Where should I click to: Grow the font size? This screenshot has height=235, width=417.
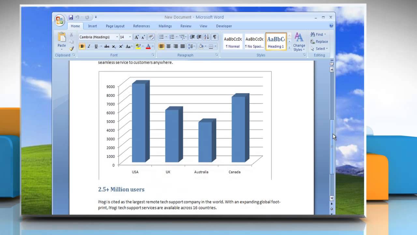pyautogui.click(x=137, y=37)
